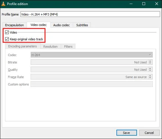Cancel the profile edition dialog

point(149,133)
